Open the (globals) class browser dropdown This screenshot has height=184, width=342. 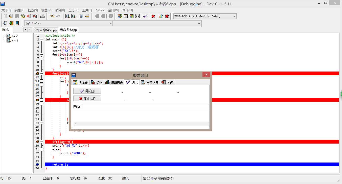pos(69,23)
